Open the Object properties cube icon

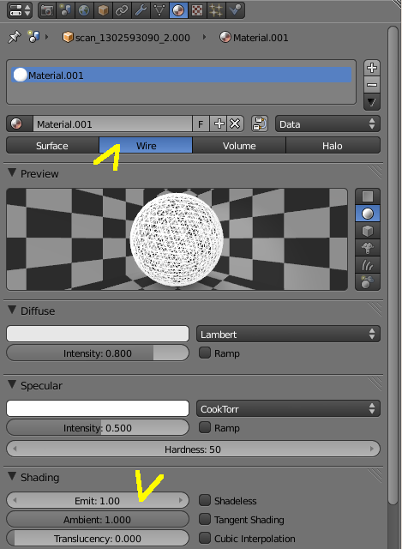[x=103, y=10]
